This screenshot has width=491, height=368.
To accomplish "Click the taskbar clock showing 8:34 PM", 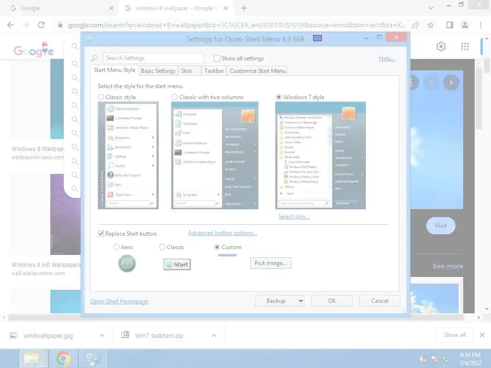I will 470,359.
